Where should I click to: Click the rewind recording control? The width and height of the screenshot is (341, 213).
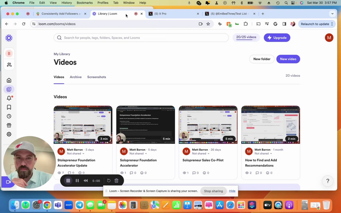point(86,181)
